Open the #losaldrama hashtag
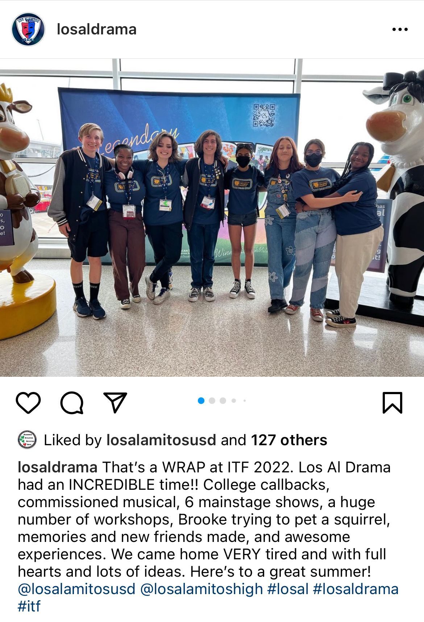 (356, 589)
